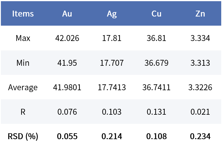Select the Min row label
223x148 pixels.
tap(23, 63)
